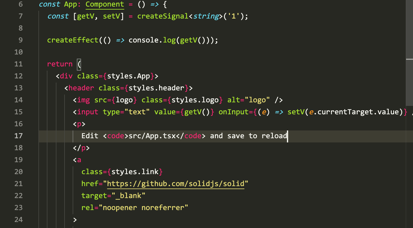Click the header tag on line 13
This screenshot has width=413, height=228.
(x=81, y=88)
